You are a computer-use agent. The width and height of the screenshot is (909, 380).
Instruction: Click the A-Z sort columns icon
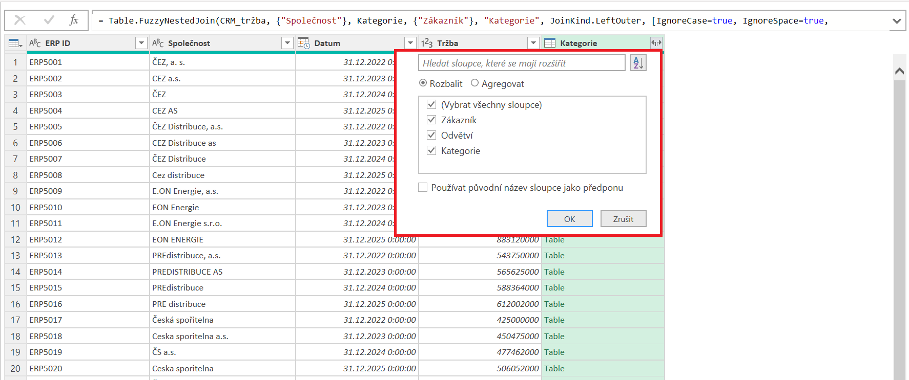[x=638, y=63]
